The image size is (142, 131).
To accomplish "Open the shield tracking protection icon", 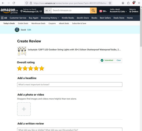I will coord(27,3).
